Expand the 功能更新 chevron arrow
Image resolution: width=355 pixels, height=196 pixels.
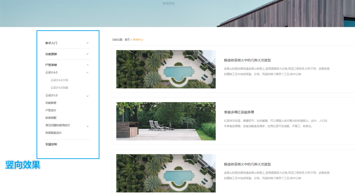tap(87, 54)
